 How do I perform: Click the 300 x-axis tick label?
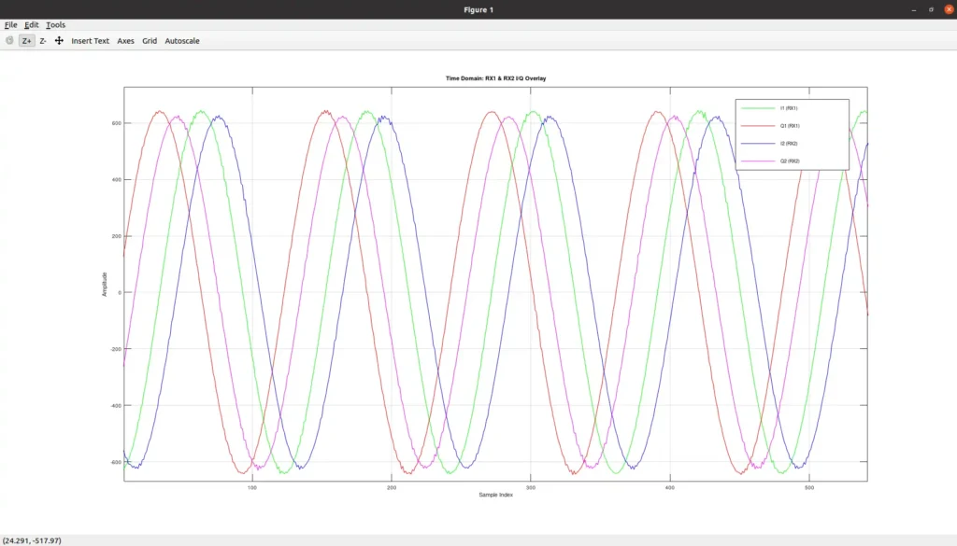click(x=531, y=487)
